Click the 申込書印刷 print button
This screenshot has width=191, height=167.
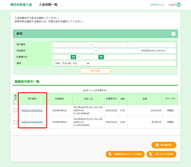click(x=164, y=145)
